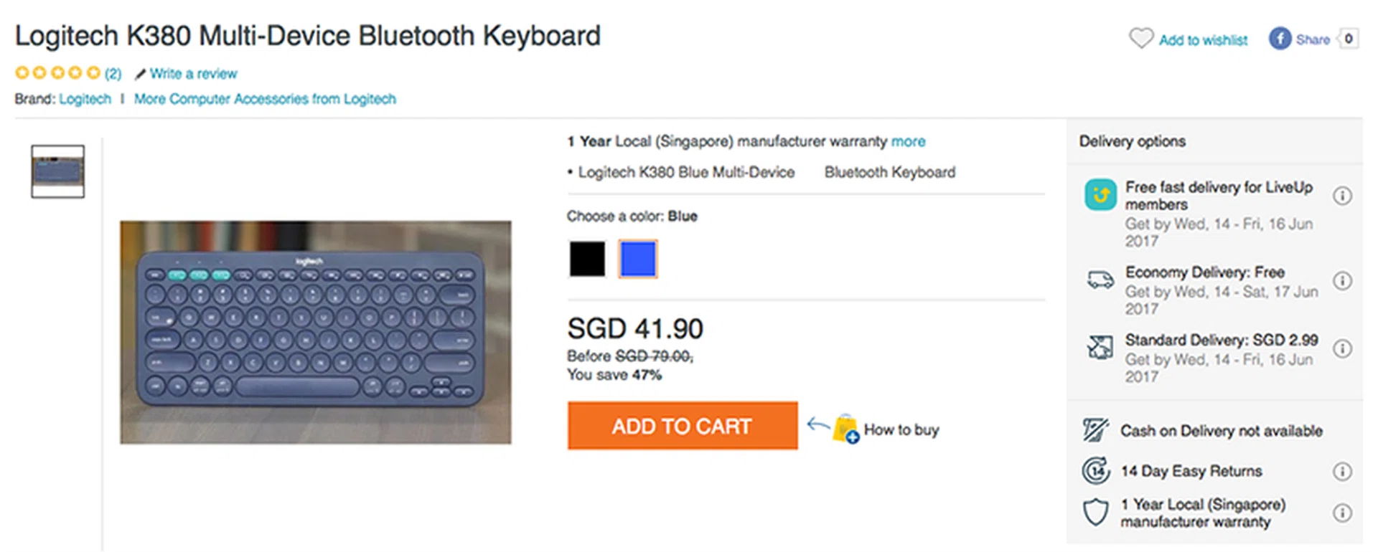Image resolution: width=1378 pixels, height=552 pixels.
Task: Click the Write a review link
Action: click(193, 74)
